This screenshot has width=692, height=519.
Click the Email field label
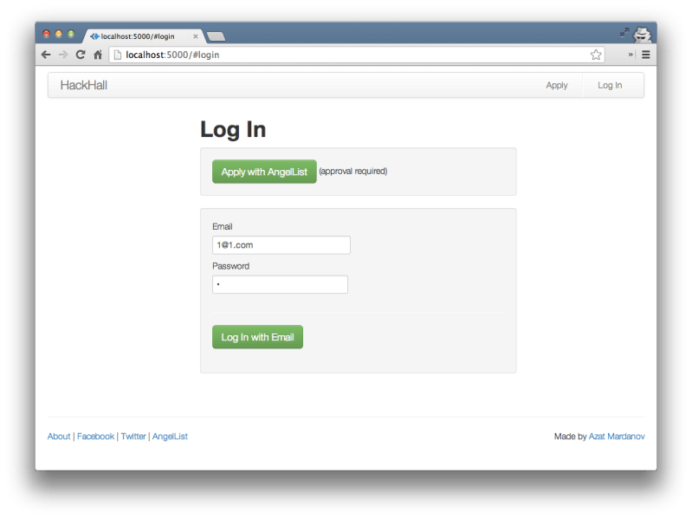(x=223, y=226)
